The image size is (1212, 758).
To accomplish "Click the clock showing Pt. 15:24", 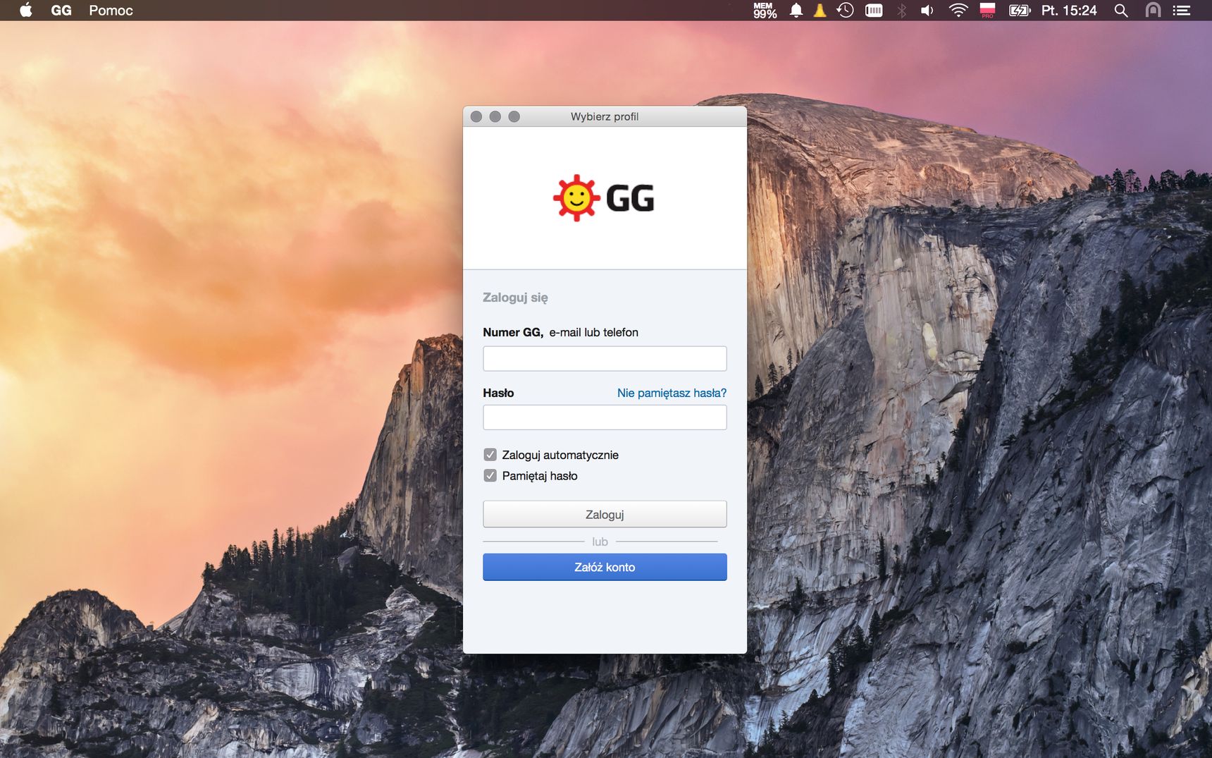I will coord(1069,10).
